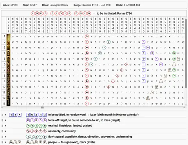Click red-circled letter in row 5, column 60953
Viewport: 188px width, 145px height.
pos(87,59)
